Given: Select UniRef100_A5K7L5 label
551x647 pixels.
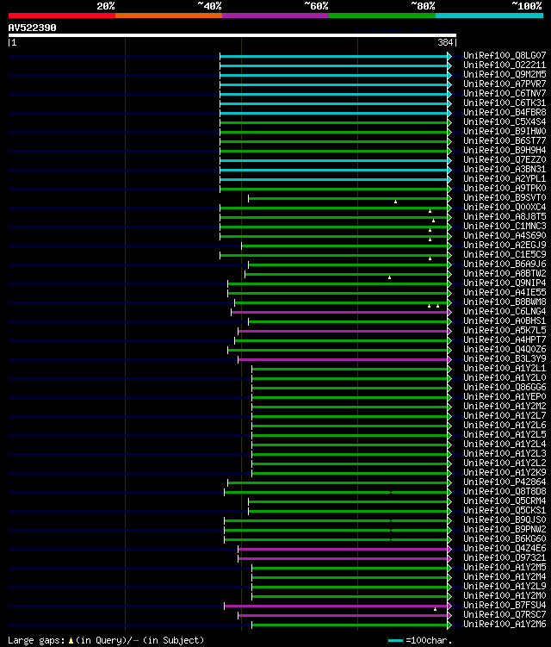Looking at the screenshot, I should 505,331.
